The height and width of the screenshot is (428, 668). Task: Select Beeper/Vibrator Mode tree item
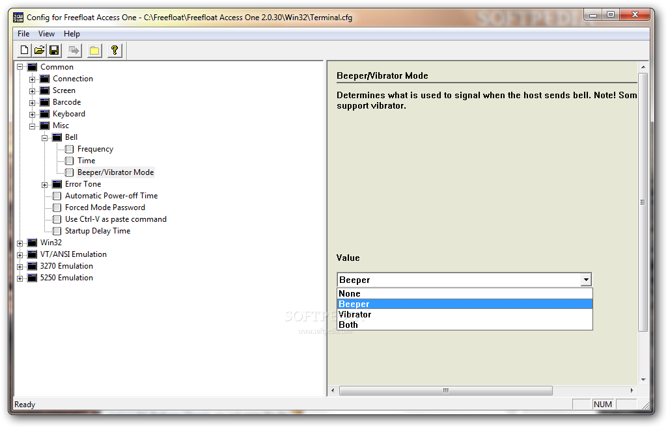pyautogui.click(x=115, y=172)
